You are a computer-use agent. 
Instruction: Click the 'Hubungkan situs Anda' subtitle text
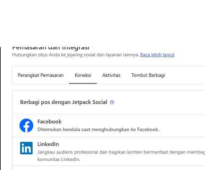pos(75,55)
